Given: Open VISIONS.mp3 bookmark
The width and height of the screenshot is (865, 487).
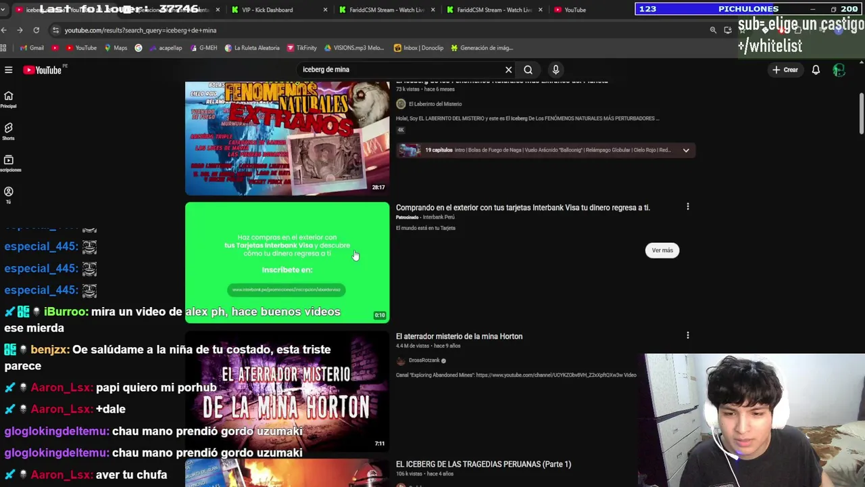Looking at the screenshot, I should tap(353, 47).
